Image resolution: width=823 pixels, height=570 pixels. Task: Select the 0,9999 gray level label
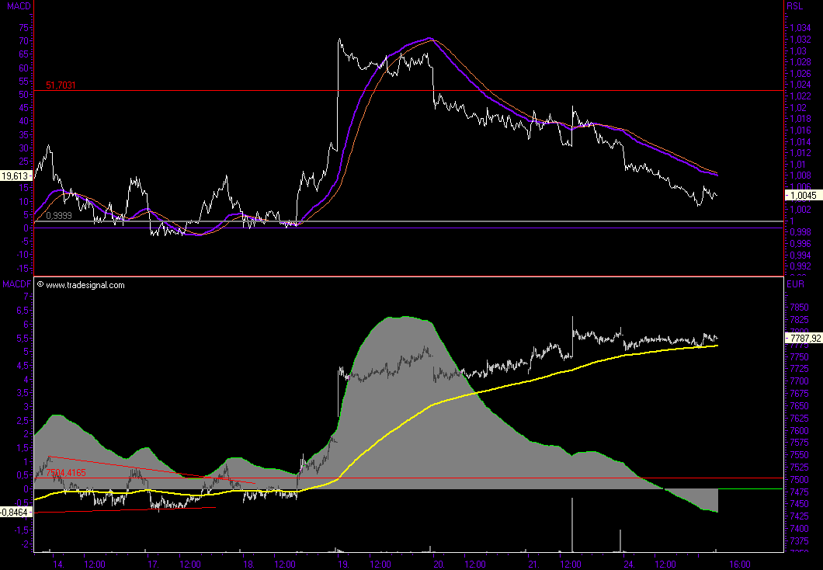59,216
